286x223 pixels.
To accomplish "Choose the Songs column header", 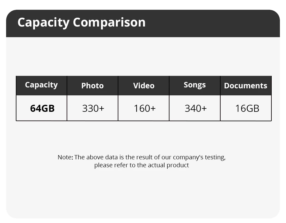I will [195, 85].
